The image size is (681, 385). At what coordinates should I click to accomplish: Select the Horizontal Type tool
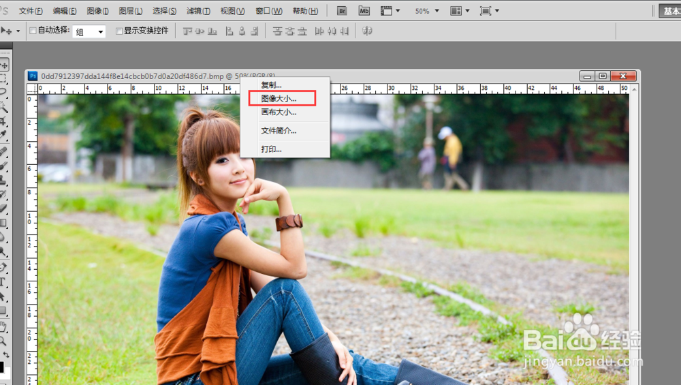click(3, 281)
